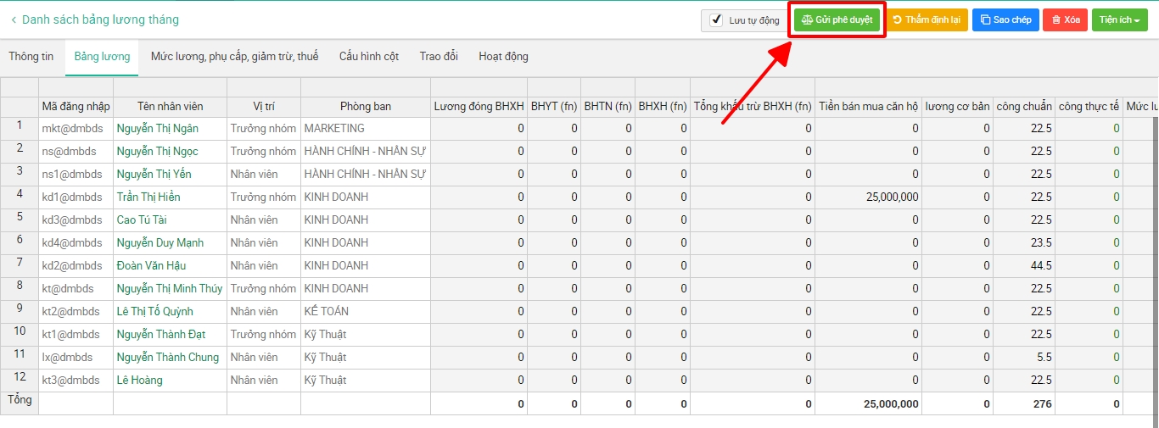Viewport: 1159px width, 428px height.
Task: Toggle the Lưu tự động checkbox
Action: [x=716, y=20]
